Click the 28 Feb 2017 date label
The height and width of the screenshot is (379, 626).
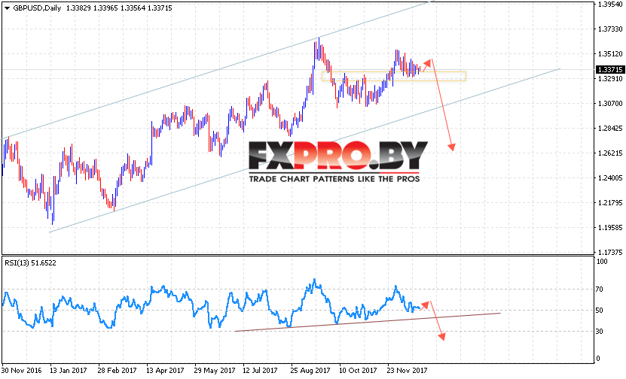(x=118, y=371)
